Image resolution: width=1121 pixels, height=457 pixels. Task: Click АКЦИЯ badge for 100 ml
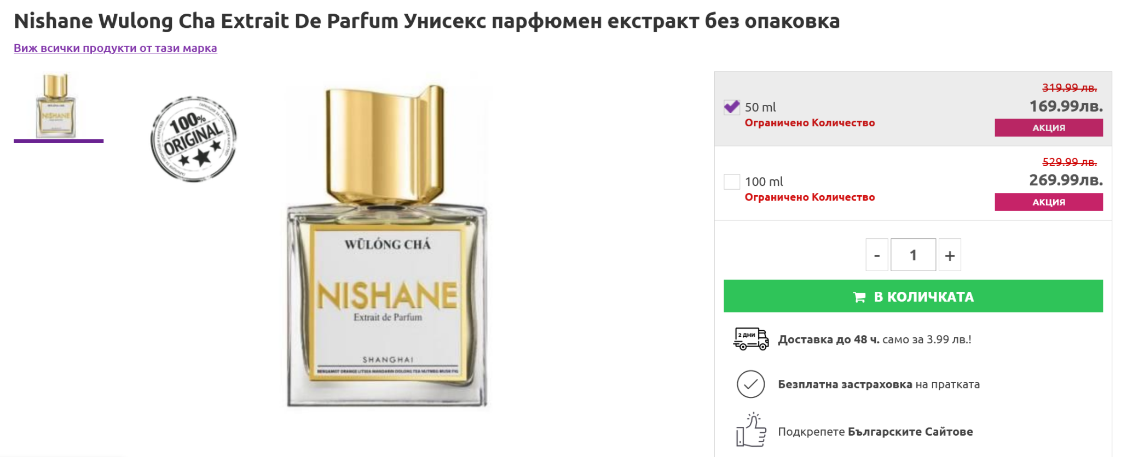[x=1048, y=202]
